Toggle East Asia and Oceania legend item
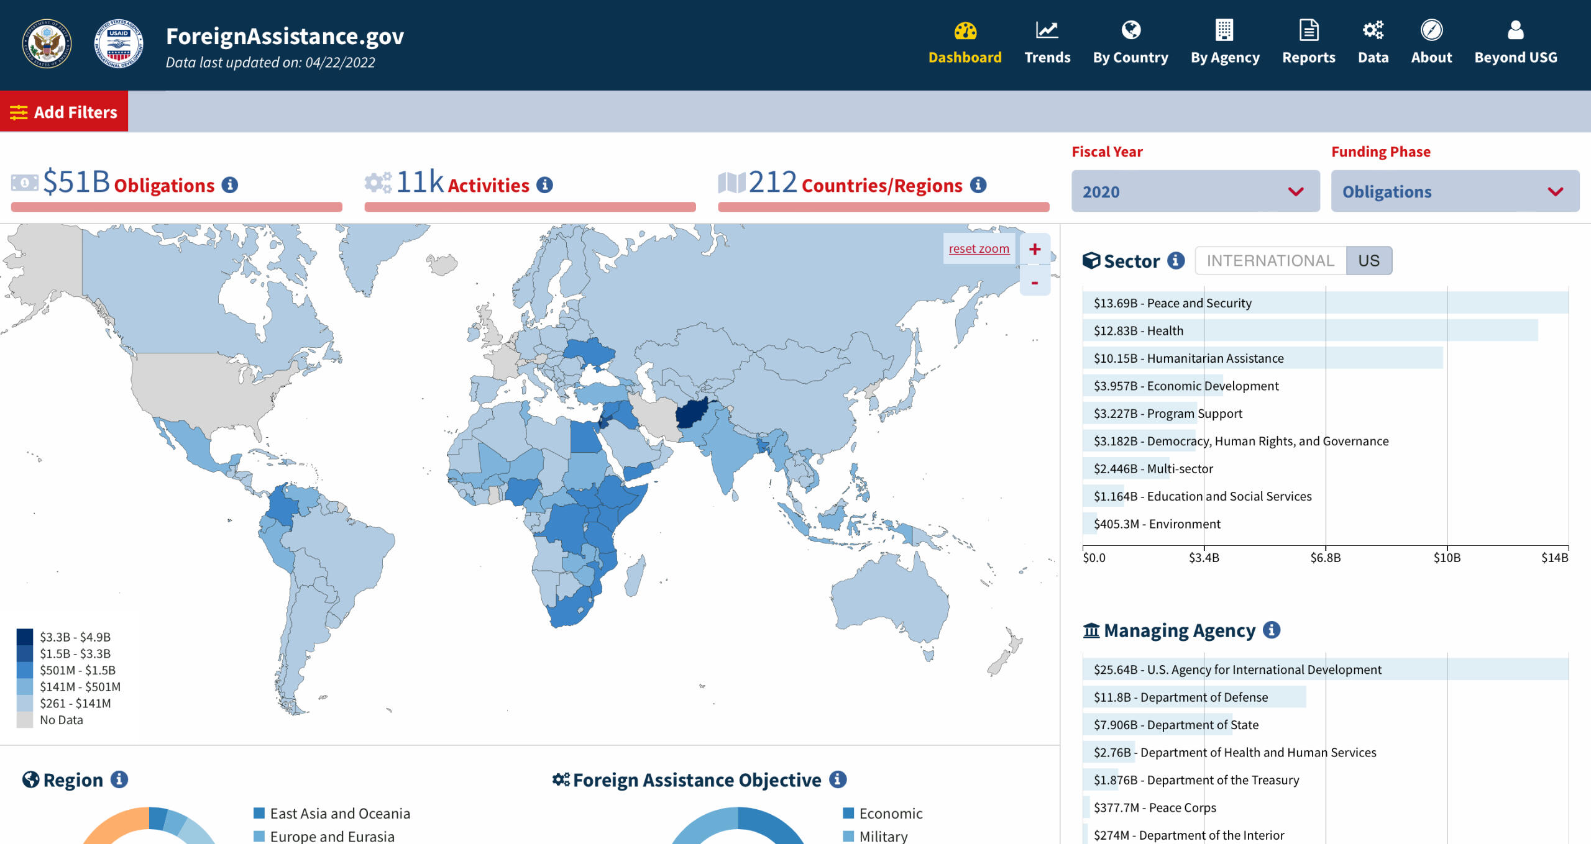Screen dimensions: 1591x844 pos(332,813)
